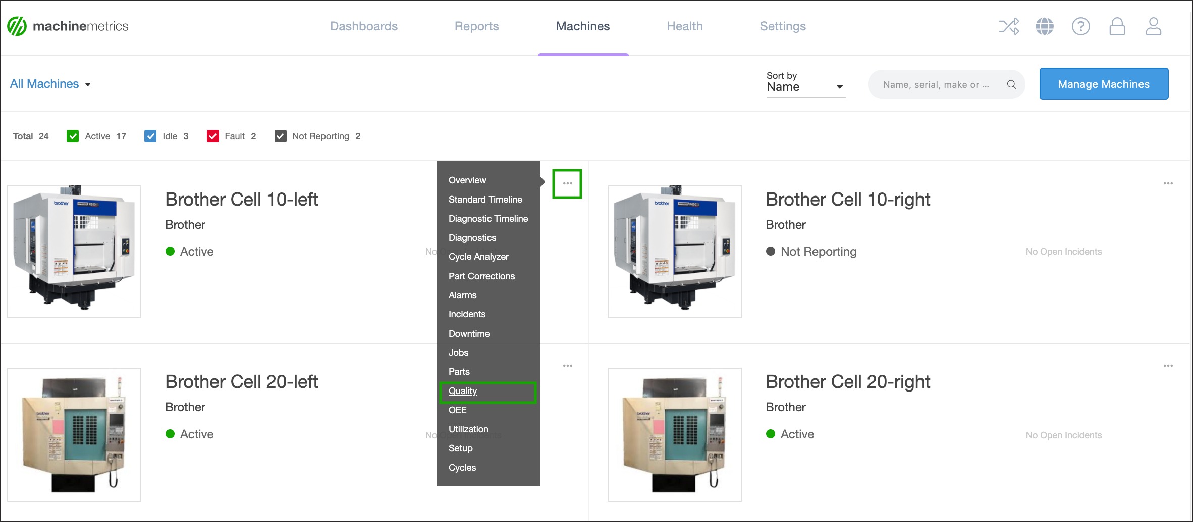Choose Incidents in the machine menu
The width and height of the screenshot is (1193, 522).
point(467,314)
